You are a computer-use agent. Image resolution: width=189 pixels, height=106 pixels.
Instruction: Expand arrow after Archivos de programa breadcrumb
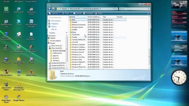pos(100,9)
